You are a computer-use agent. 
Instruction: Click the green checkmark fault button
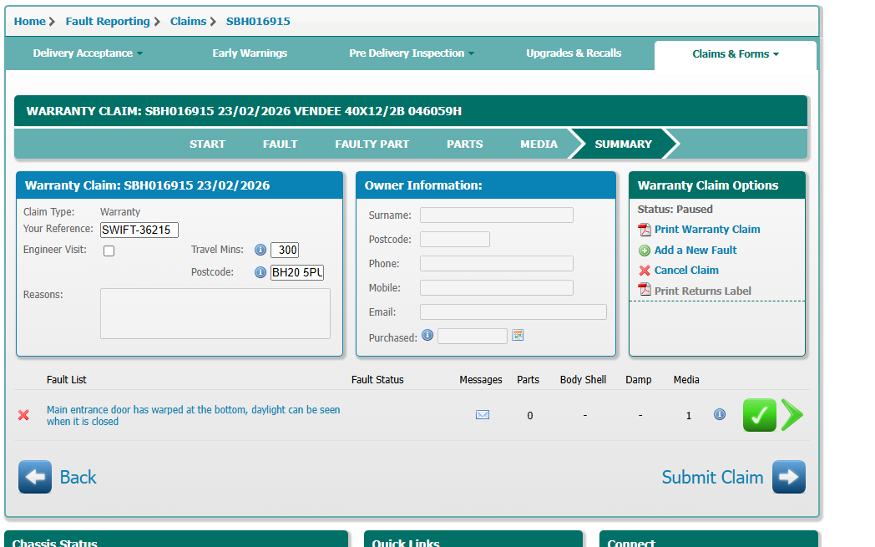tap(760, 415)
